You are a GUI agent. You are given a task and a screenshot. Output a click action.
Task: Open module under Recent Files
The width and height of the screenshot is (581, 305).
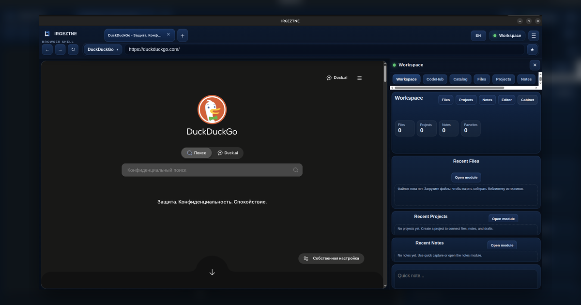point(466,177)
